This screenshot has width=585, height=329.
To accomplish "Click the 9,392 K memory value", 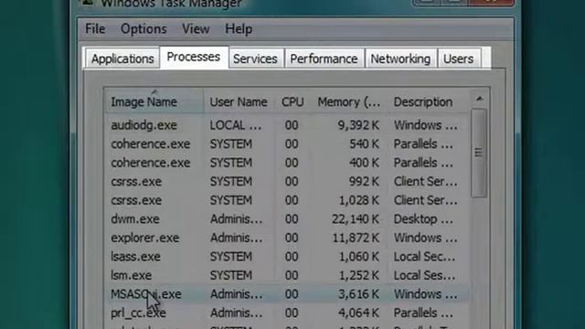I will click(x=358, y=125).
